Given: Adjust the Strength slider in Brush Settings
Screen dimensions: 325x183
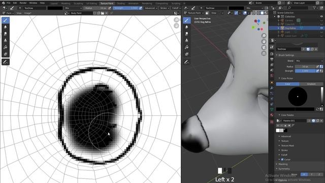Looking at the screenshot, I should point(305,71).
